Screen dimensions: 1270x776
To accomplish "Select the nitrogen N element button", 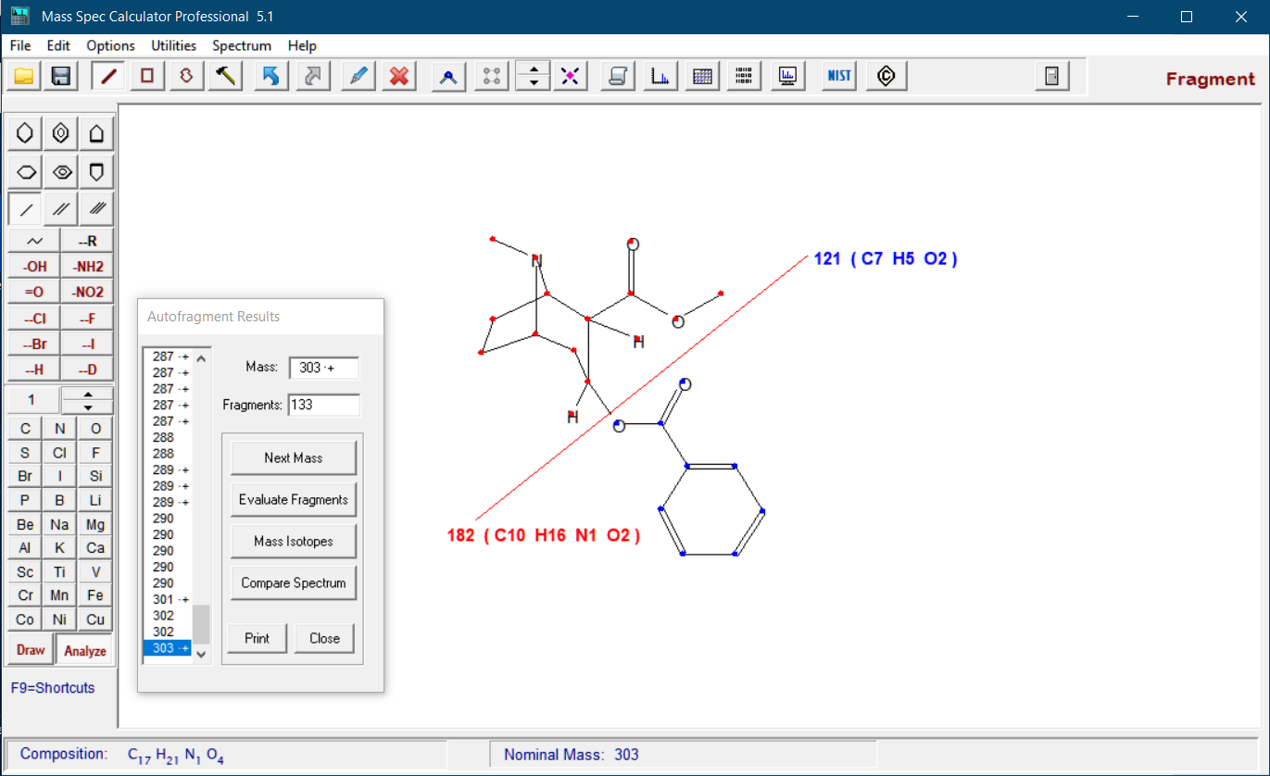I will click(60, 428).
